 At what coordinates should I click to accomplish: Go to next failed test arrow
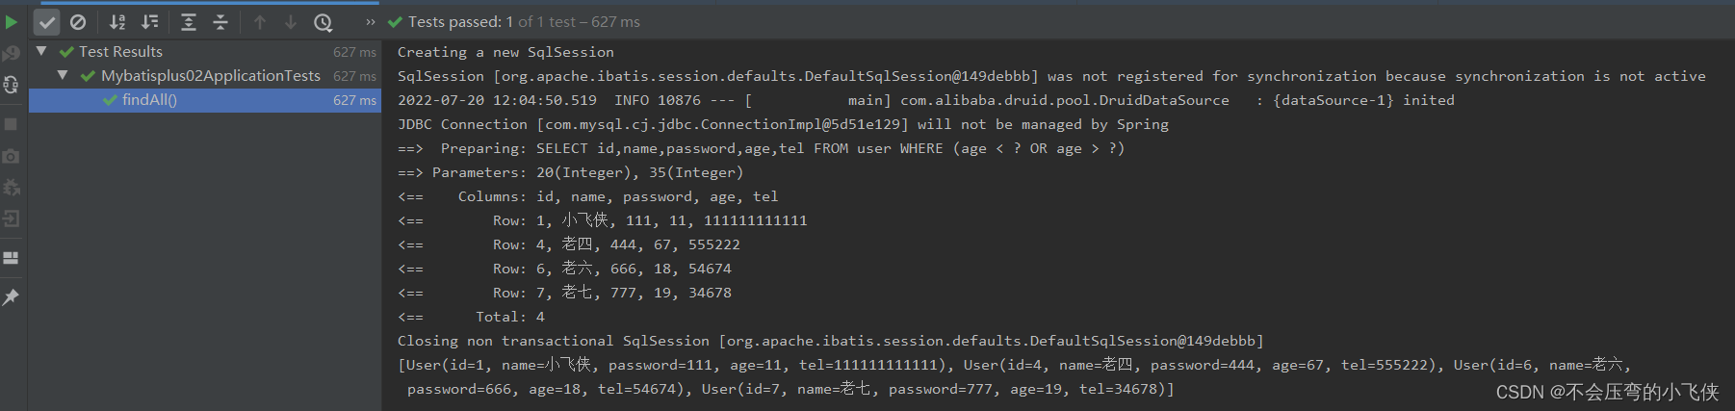tap(291, 21)
